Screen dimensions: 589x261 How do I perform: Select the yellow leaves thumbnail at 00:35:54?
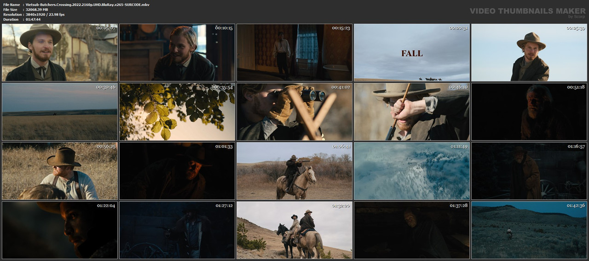[x=177, y=112]
